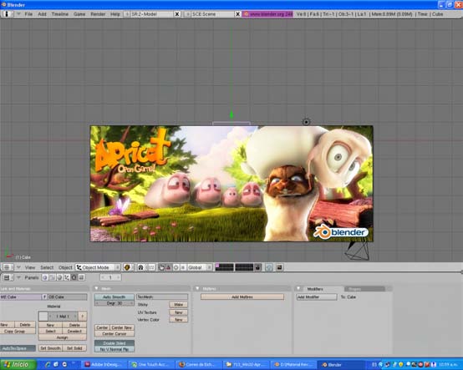Switch to Logic context icon

[45, 277]
